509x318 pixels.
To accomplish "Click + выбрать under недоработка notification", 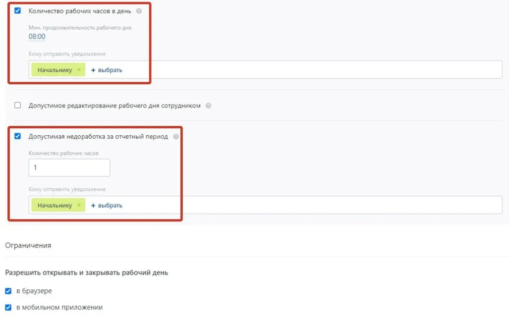I will (107, 206).
